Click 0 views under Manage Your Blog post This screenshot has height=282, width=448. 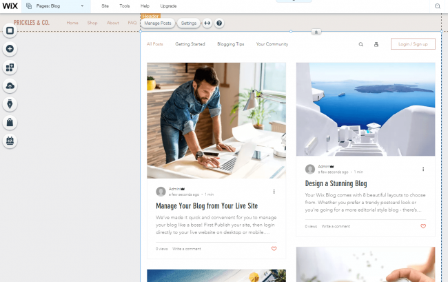point(161,249)
